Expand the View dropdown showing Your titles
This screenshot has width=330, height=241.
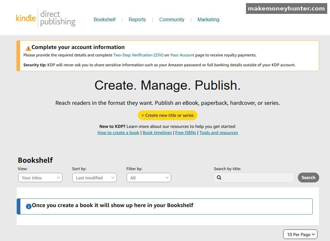(x=40, y=178)
